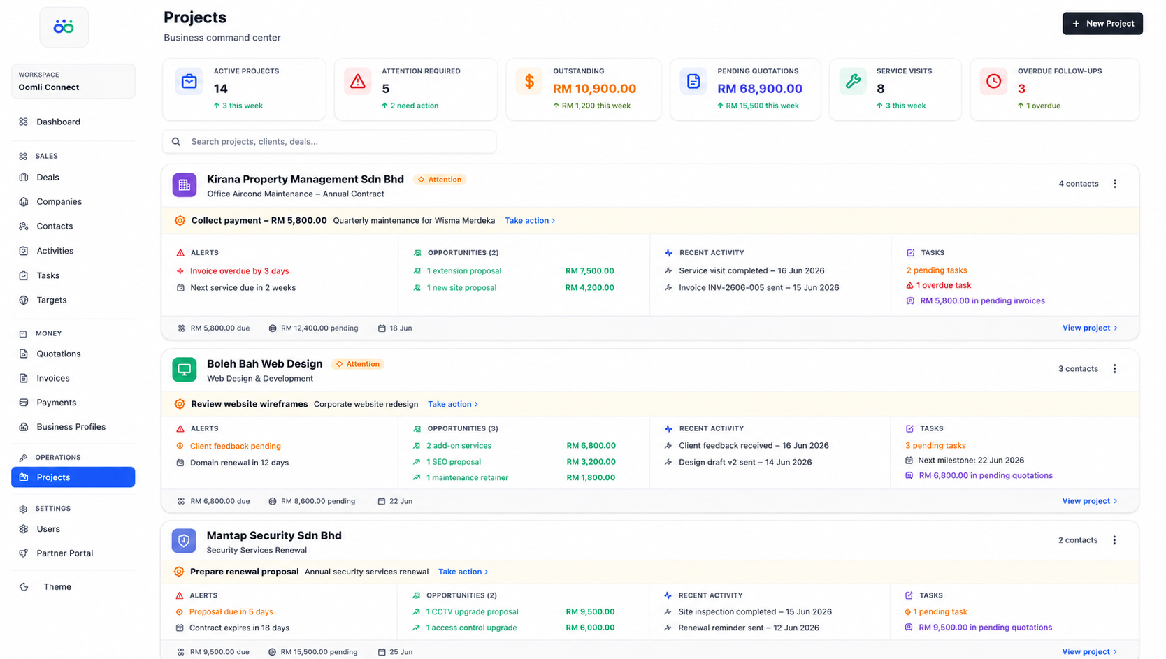The image size is (1166, 659).
Task: Click the target icon beside Collect payment
Action: click(180, 220)
